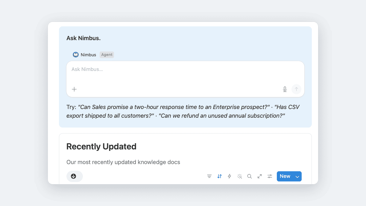Expand the chevron next to New
The height and width of the screenshot is (206, 366).
click(x=297, y=176)
